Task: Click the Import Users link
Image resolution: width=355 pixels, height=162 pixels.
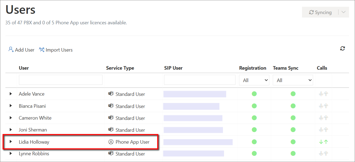Action: (x=59, y=50)
